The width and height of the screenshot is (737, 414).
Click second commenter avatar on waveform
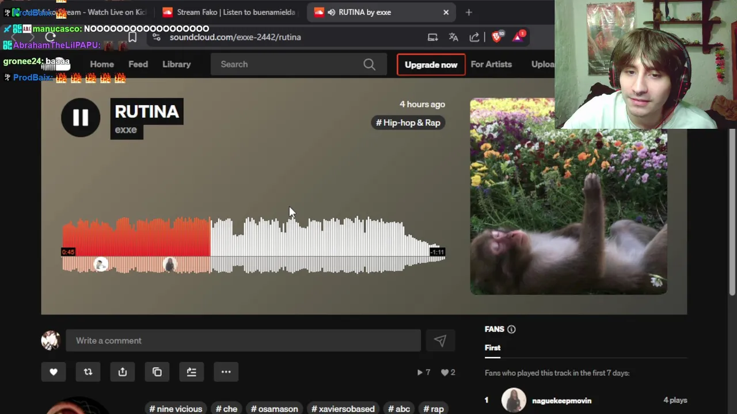coord(169,264)
